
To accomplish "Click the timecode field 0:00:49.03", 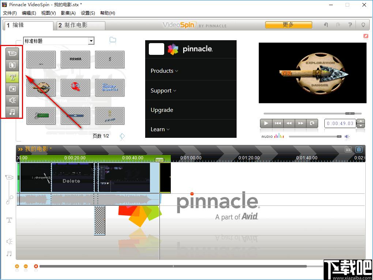I will [340, 123].
